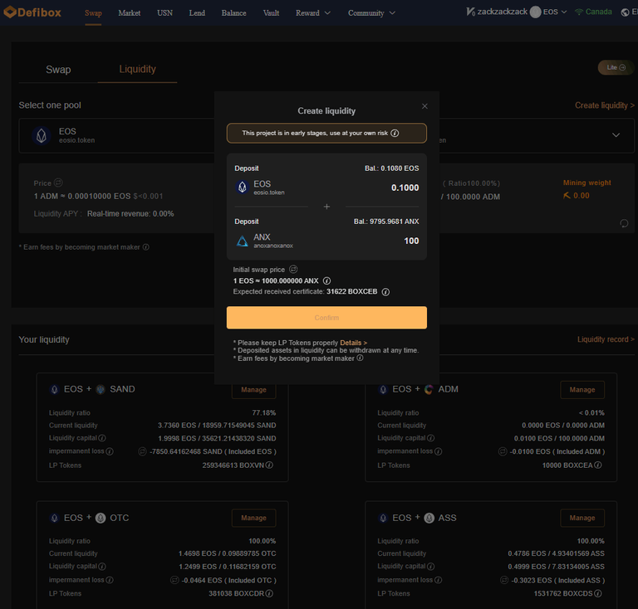
Task: Manage EOS + SAND liquidity
Action: point(253,390)
